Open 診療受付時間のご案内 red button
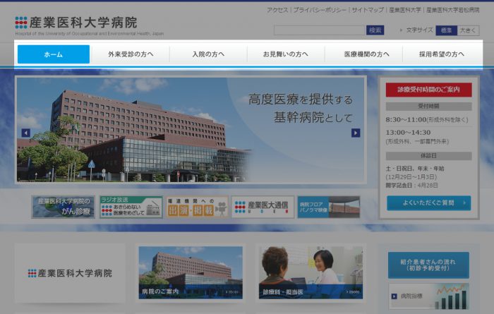The width and height of the screenshot is (494, 314). [429, 90]
